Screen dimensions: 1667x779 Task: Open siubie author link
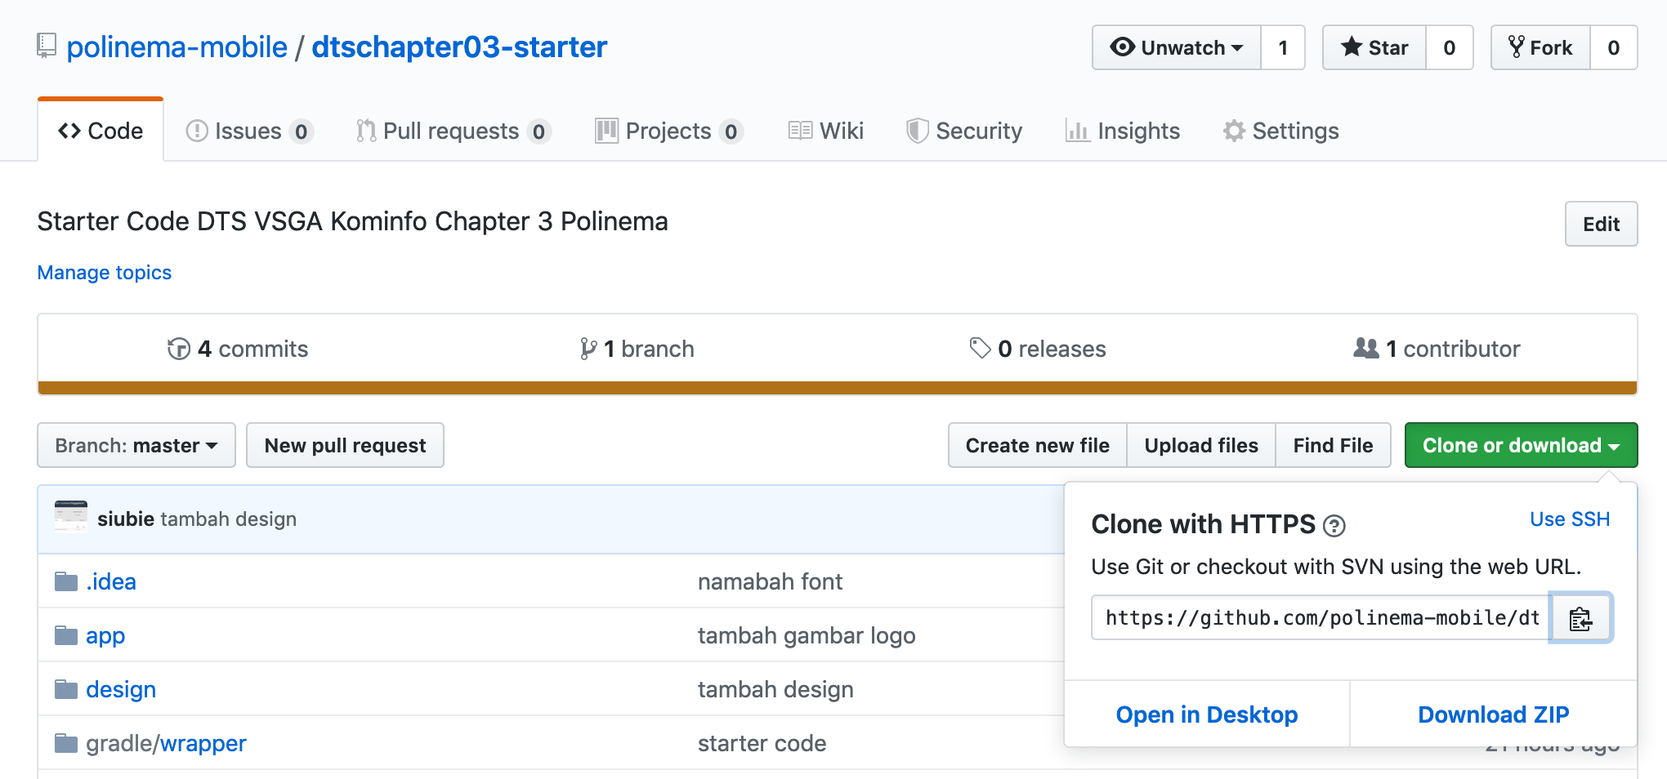[x=126, y=519]
